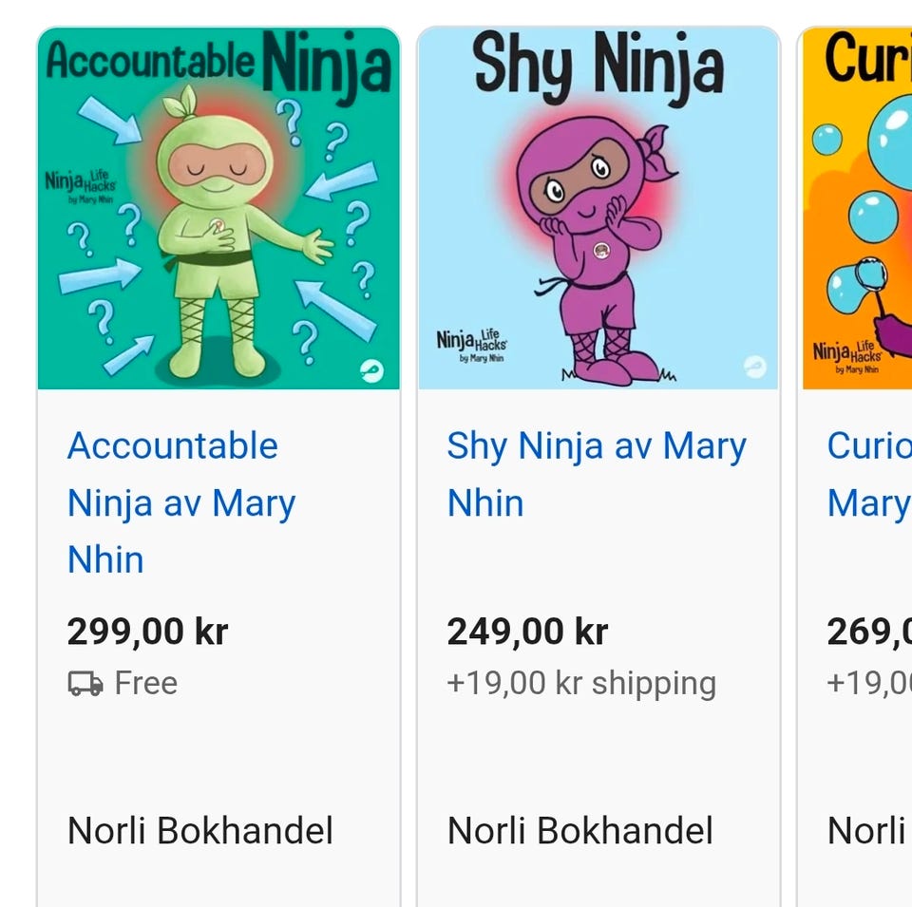The image size is (912, 907).
Task: Open the Accountable Ninja book cover image
Action: (x=218, y=209)
